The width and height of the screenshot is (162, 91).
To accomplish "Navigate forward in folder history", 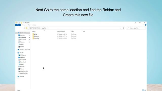I will click(x=20, y=28).
